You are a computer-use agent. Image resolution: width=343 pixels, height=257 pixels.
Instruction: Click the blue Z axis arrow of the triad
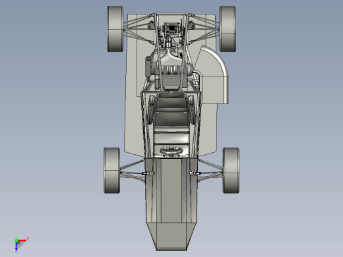[16, 246]
